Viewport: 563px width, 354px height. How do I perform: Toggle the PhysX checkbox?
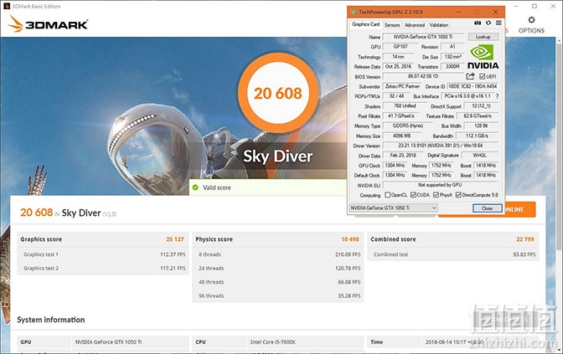tap(436, 195)
